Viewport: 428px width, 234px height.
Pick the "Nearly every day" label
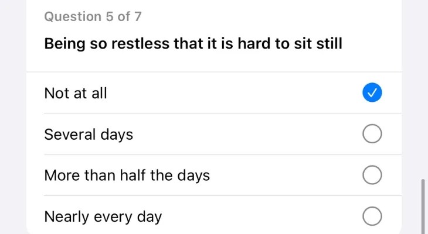(x=103, y=217)
